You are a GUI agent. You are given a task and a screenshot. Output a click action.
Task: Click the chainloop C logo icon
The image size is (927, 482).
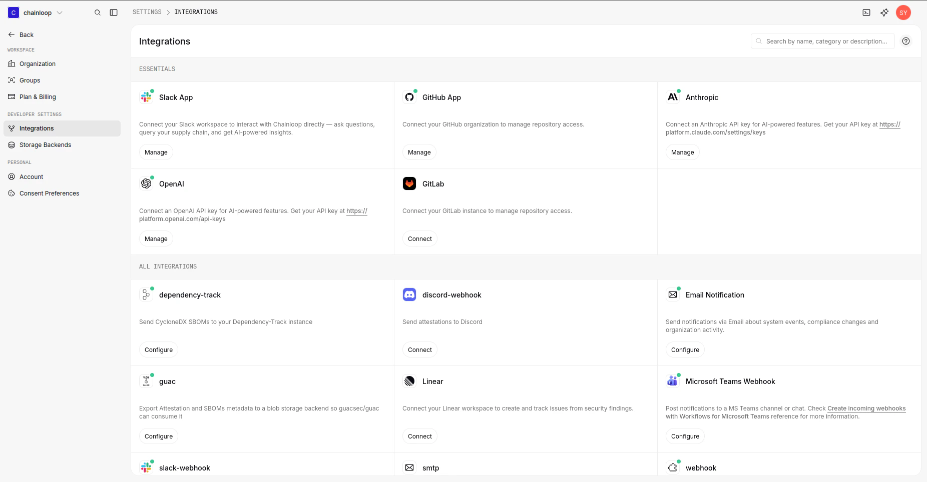(14, 12)
